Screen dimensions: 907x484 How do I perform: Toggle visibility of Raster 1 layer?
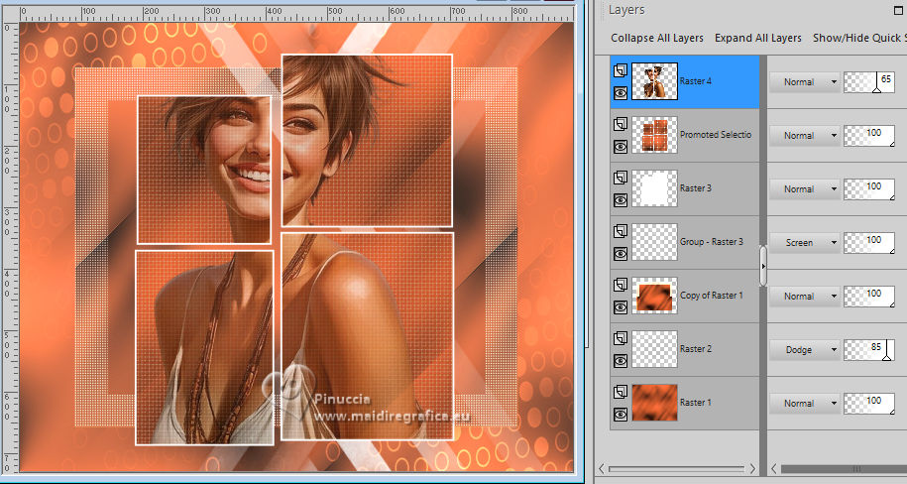point(621,415)
